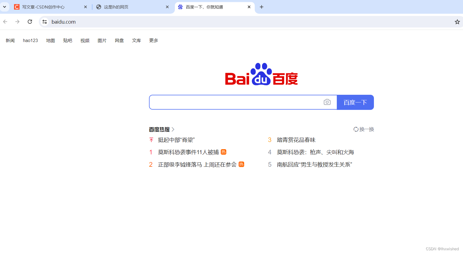Close the 写文章-CSDN创作中心 tab

86,7
